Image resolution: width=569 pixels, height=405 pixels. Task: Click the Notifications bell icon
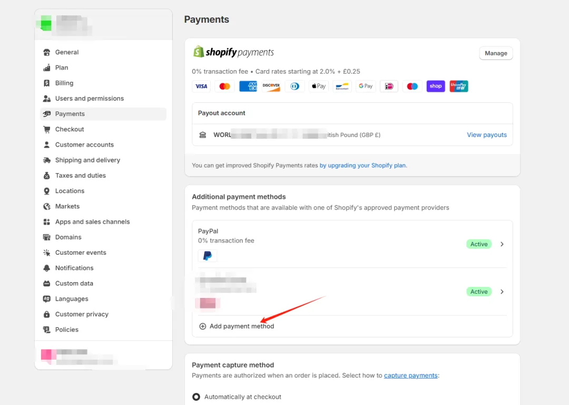[46, 268]
